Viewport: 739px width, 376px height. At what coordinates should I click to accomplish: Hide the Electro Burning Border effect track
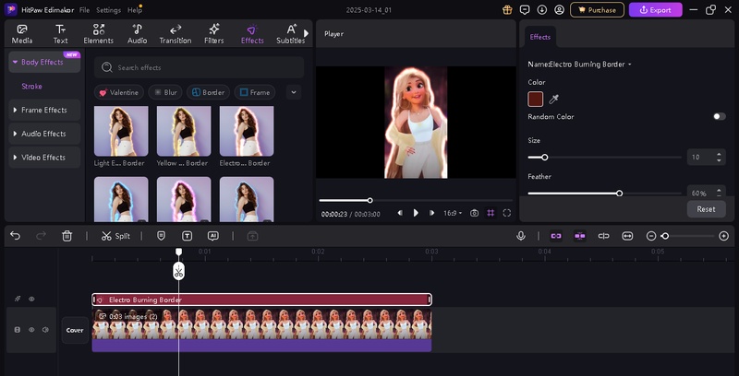pos(31,299)
